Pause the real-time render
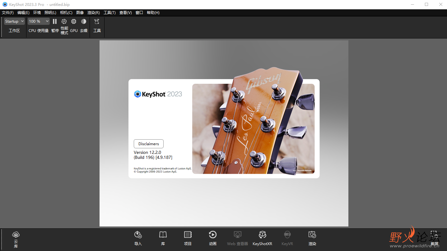 tap(55, 21)
